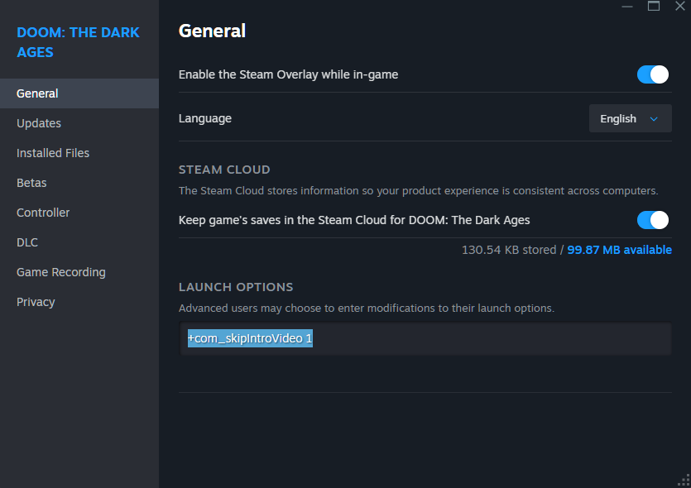Minimize the properties window
Screen dimensions: 691x488
pyautogui.click(x=628, y=6)
